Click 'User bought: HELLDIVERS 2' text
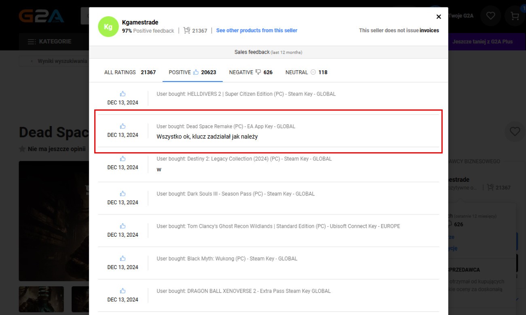 click(246, 94)
